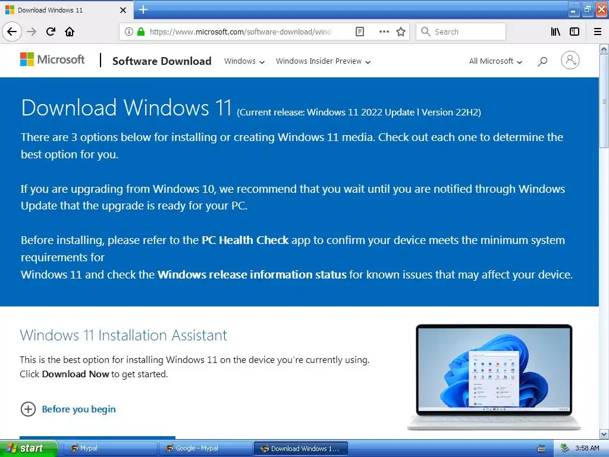Open the browser home page

click(x=70, y=32)
